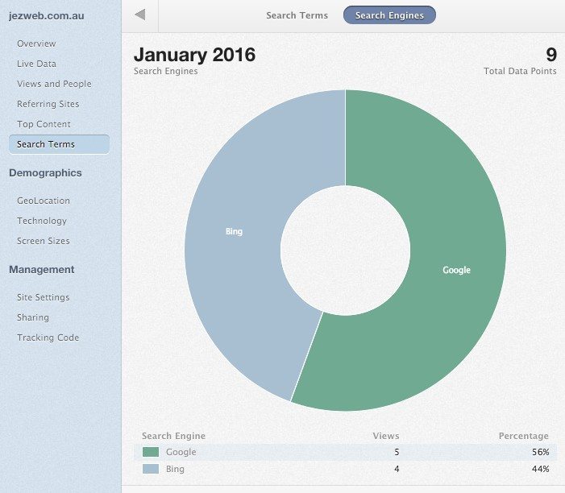Image resolution: width=565 pixels, height=493 pixels.
Task: Click the blue Bing legend swatch
Action: point(150,468)
